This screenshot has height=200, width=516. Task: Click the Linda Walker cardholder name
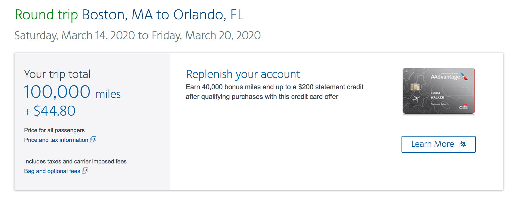click(437, 95)
